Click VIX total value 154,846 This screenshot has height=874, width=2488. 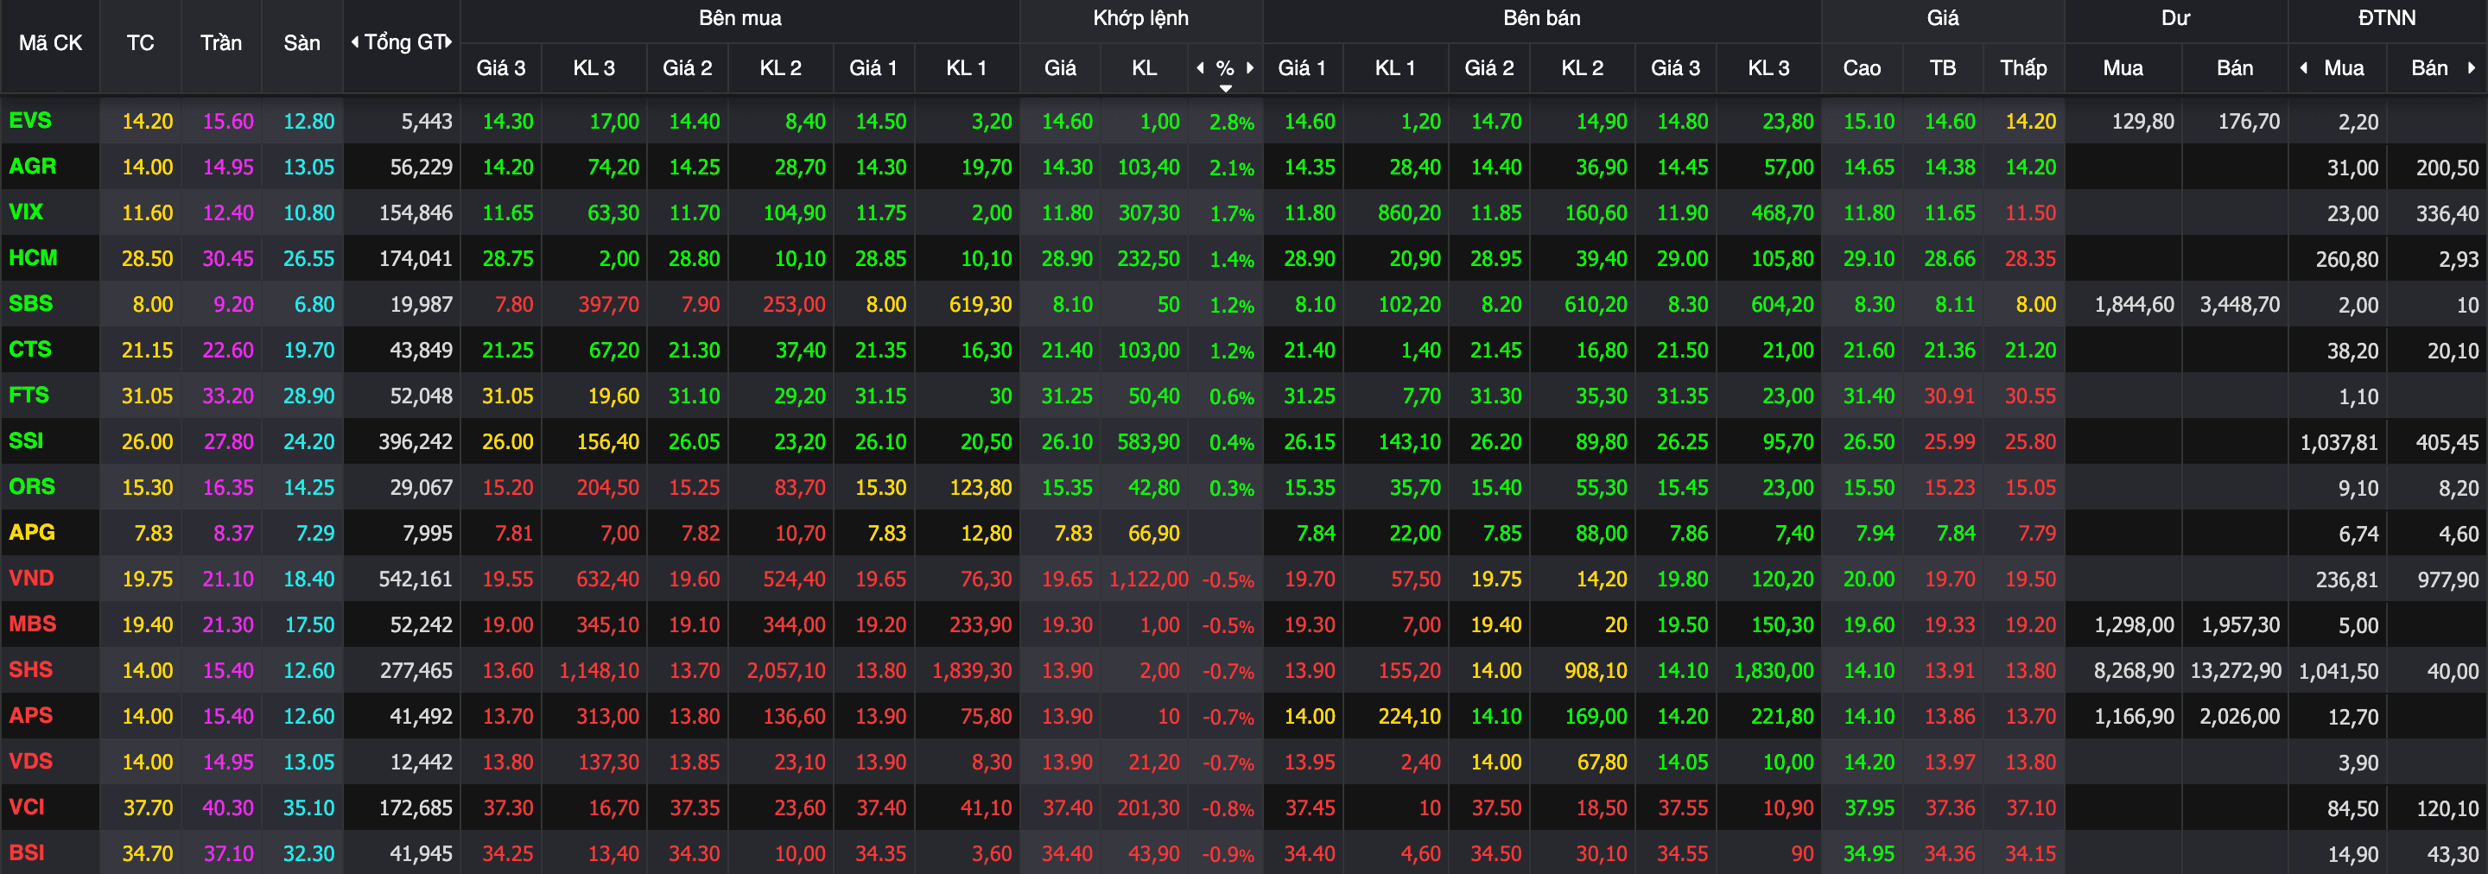pos(416,213)
